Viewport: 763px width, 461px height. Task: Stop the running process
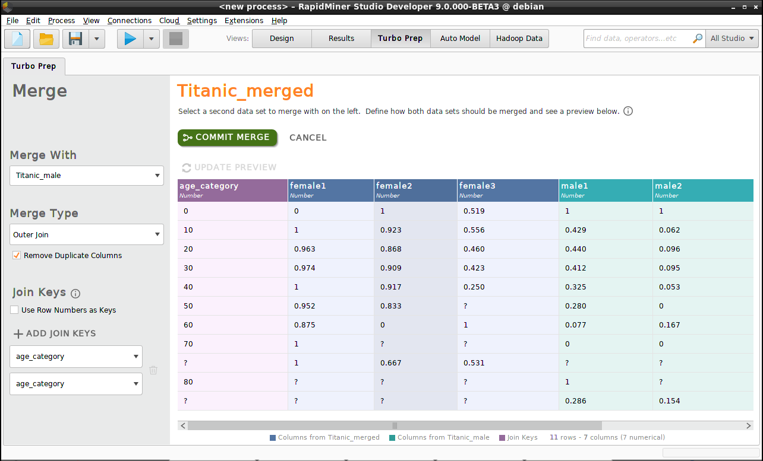tap(175, 38)
